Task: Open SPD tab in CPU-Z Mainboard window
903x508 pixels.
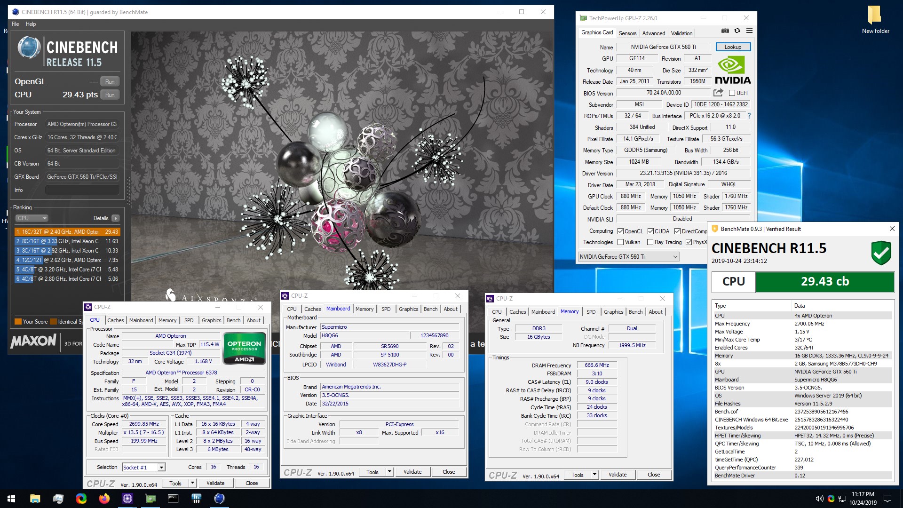Action: (386, 309)
